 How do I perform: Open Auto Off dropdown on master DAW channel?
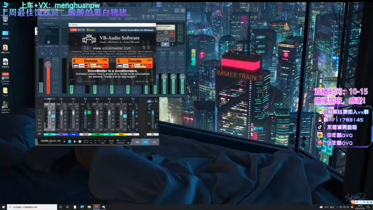point(153,132)
